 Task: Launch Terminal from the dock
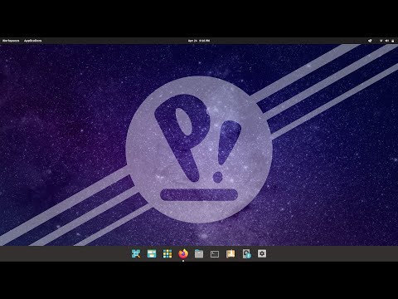click(x=215, y=254)
